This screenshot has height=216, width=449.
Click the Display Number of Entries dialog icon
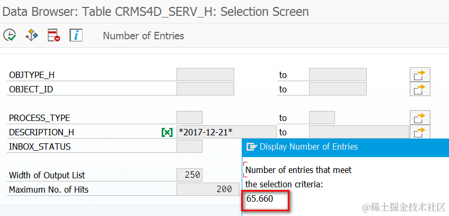[x=251, y=147]
